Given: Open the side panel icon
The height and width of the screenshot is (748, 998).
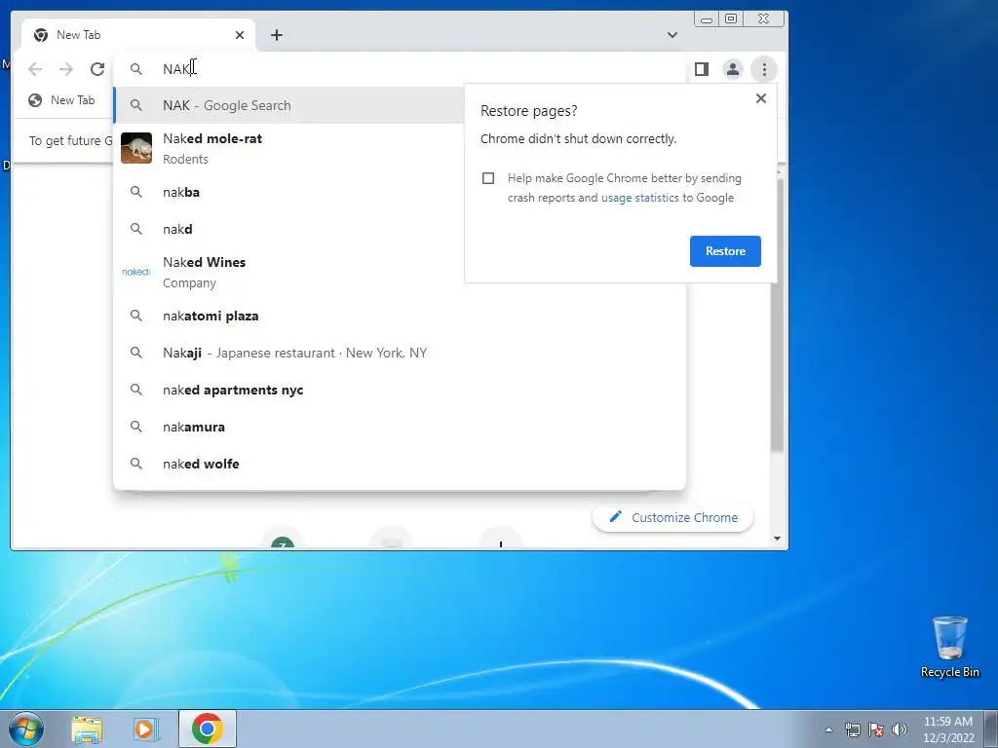Looking at the screenshot, I should (702, 69).
